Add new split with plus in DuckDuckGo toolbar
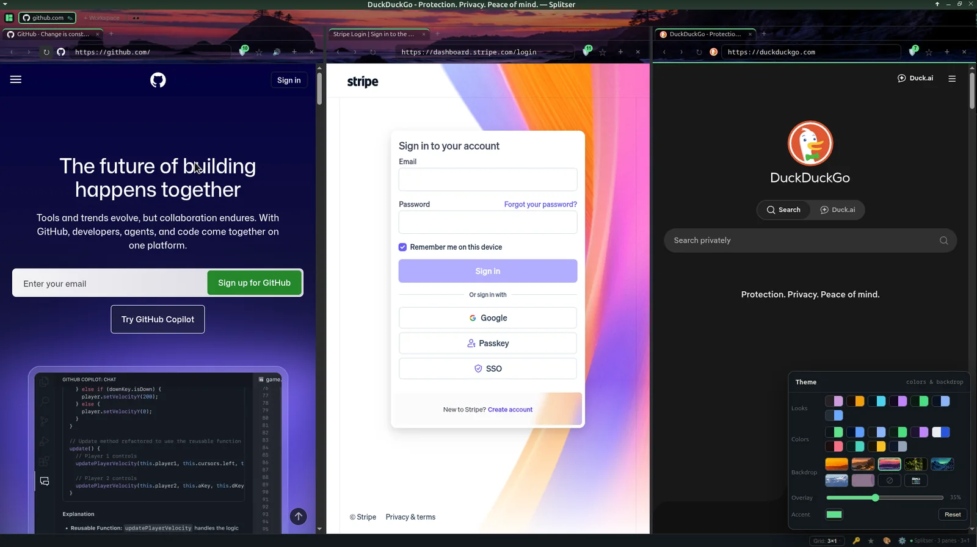Viewport: 977px width, 547px height. (947, 52)
